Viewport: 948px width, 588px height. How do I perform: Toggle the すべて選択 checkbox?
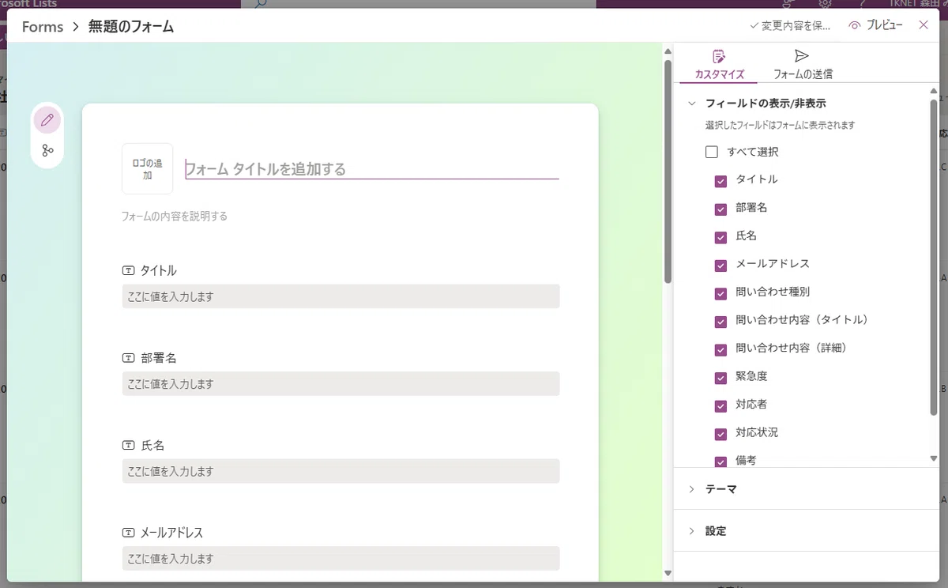[712, 152]
